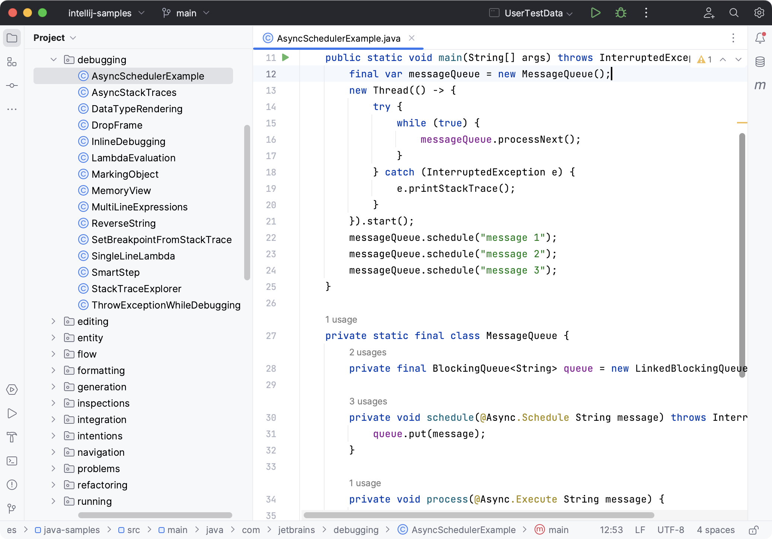Toggle the Project panel visibility
The height and width of the screenshot is (539, 772).
[13, 38]
